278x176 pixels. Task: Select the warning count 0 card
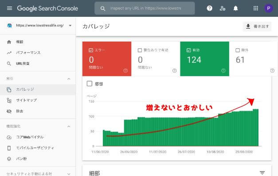(x=156, y=59)
